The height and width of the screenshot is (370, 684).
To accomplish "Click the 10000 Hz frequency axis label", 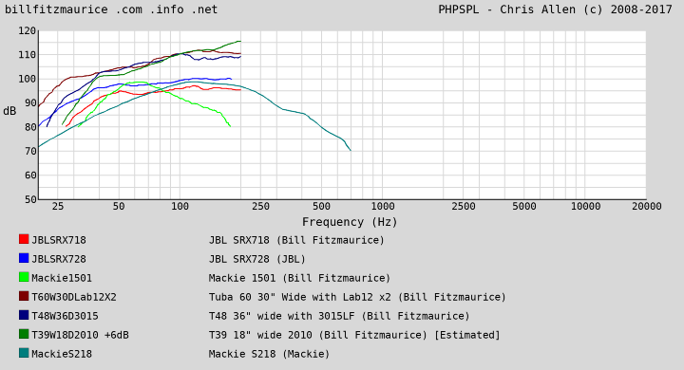I will pyautogui.click(x=585, y=206).
